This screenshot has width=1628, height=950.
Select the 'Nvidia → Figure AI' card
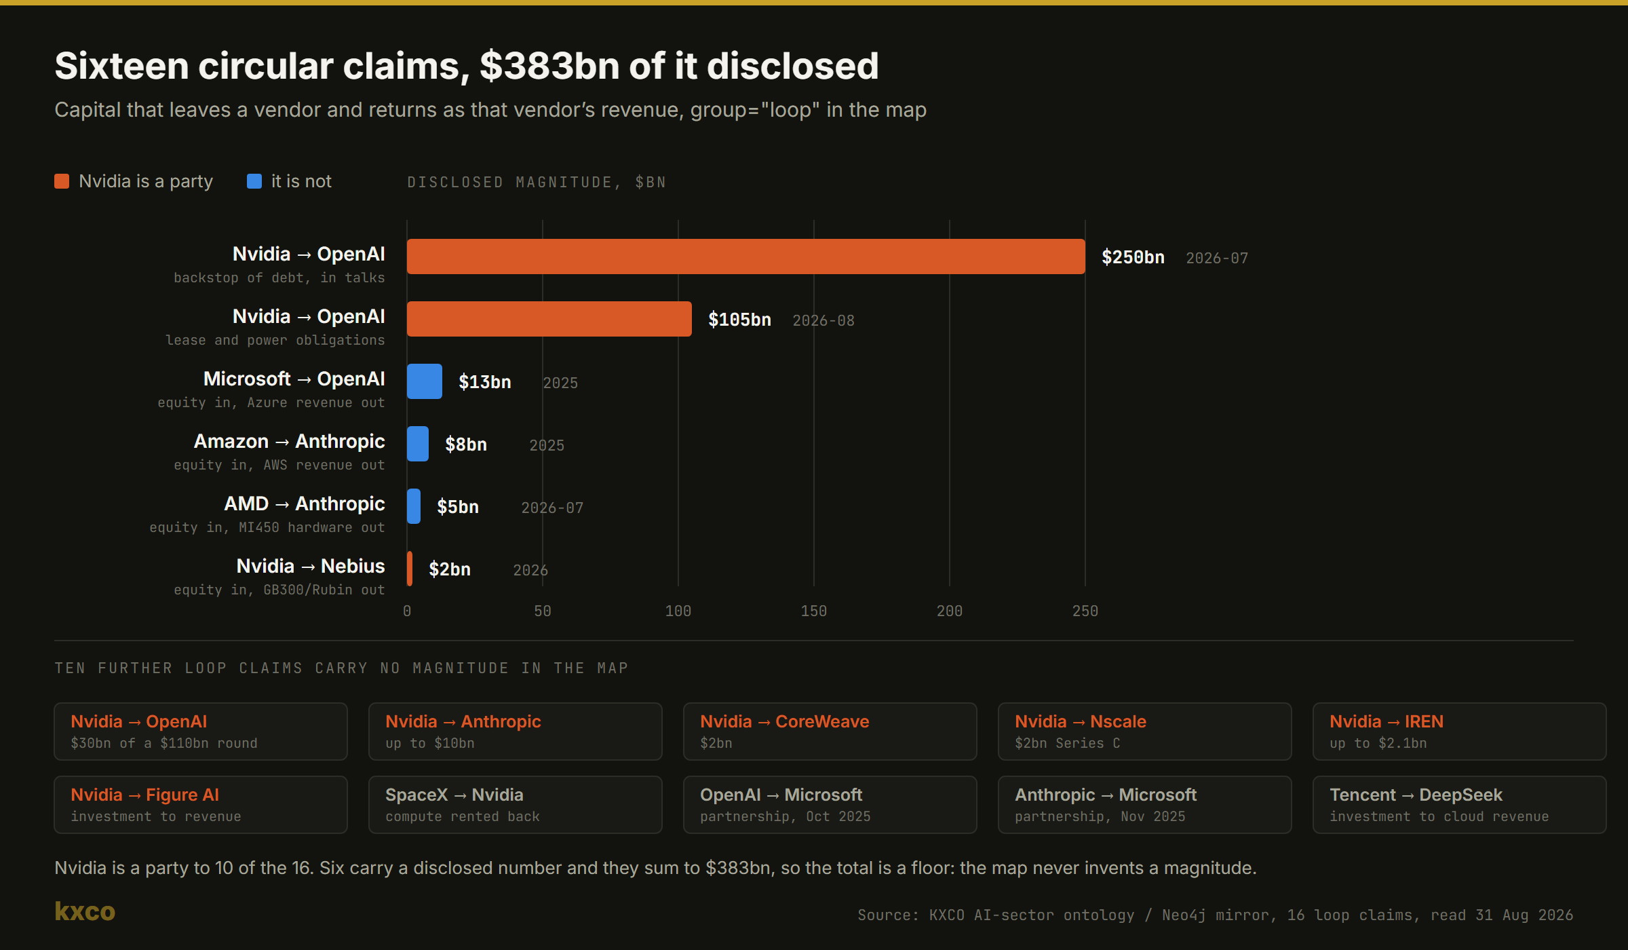201,805
